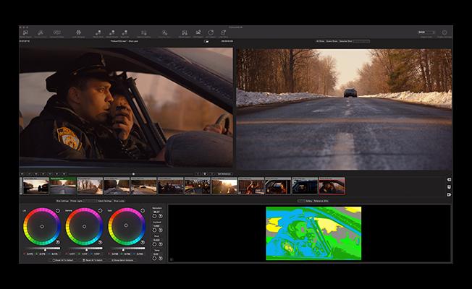Click the center puck of Lift wheel
This screenshot has width=472, height=289.
click(42, 227)
